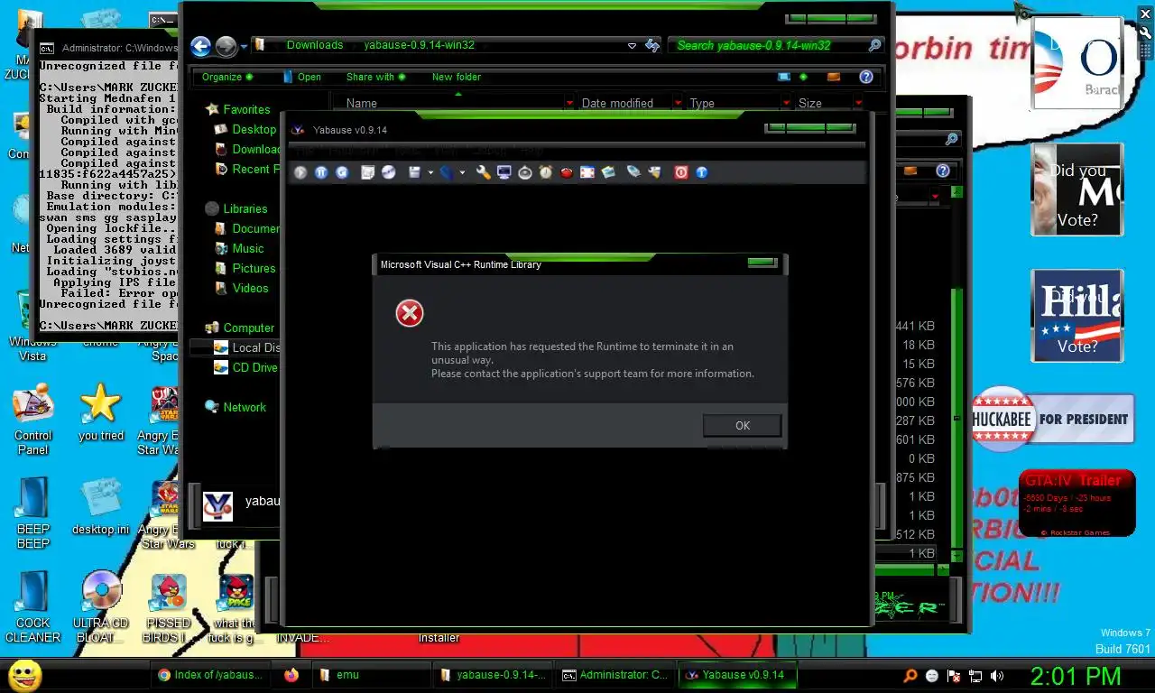
Task: Click the floppy Save State icon in Yabause
Action: pos(415,172)
